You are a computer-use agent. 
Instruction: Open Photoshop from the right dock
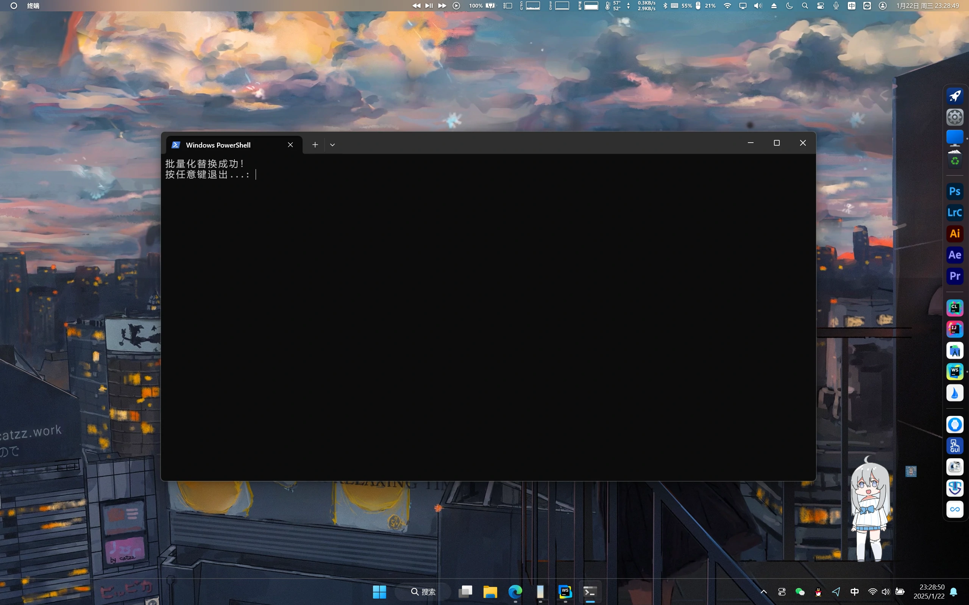pyautogui.click(x=955, y=191)
